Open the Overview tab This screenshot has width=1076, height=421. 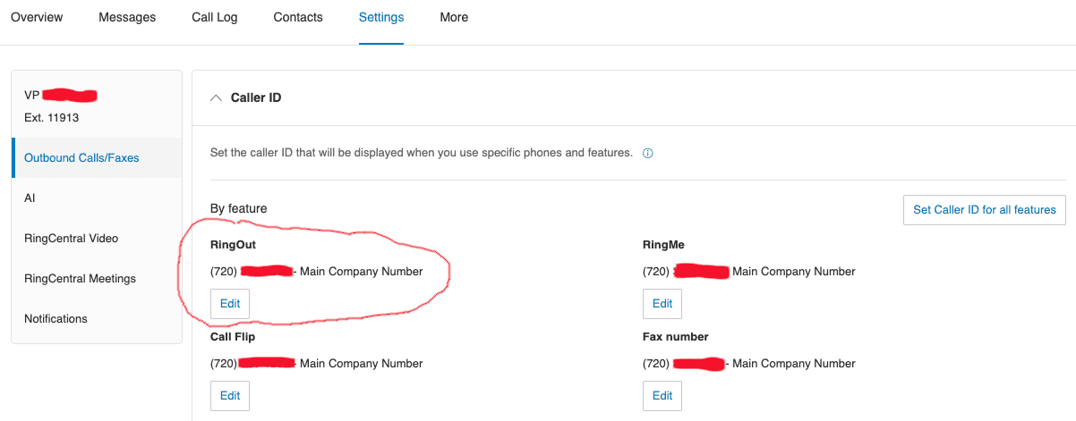coord(37,17)
